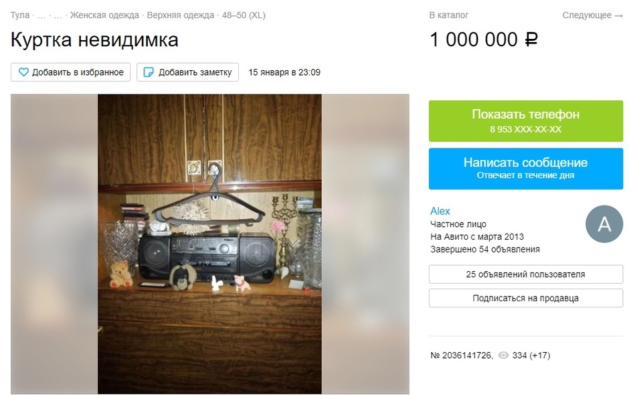The width and height of the screenshot is (631, 395).
Task: Reveal seller phone with Показать телефон
Action: point(525,121)
